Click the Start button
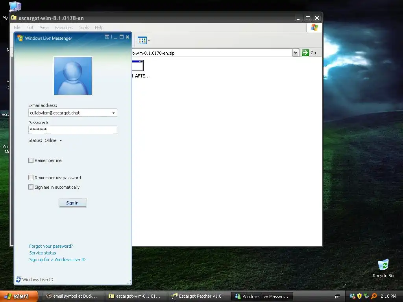Viewport: 403px width, 302px height. point(19,296)
